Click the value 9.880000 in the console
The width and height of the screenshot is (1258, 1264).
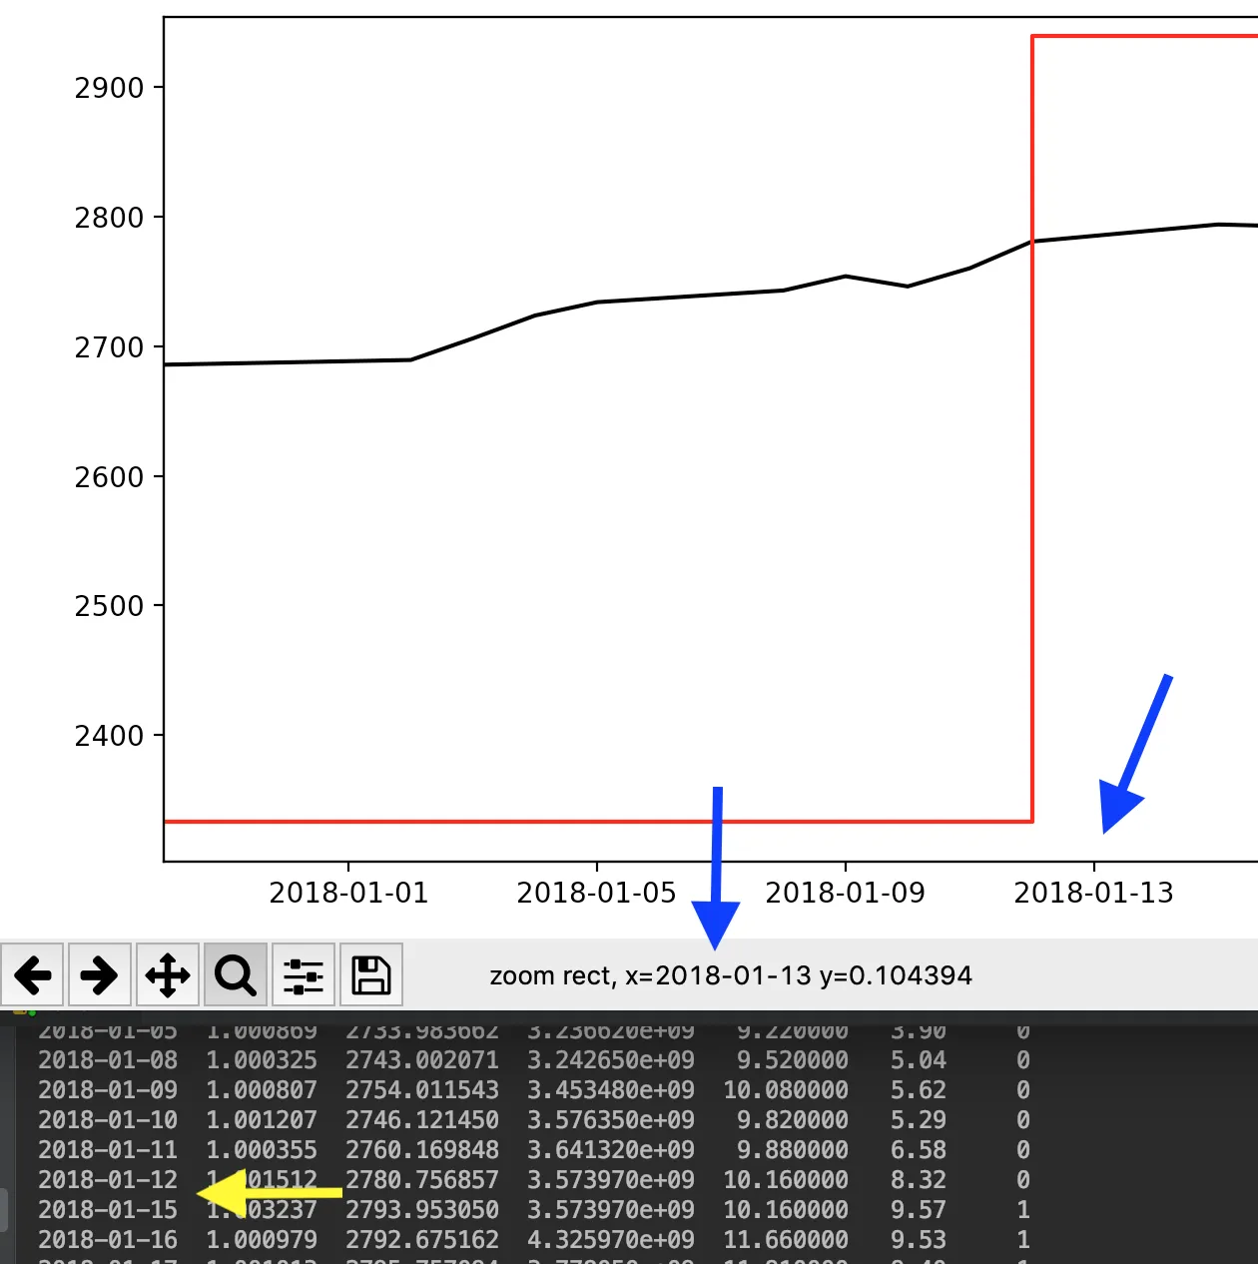(793, 1149)
